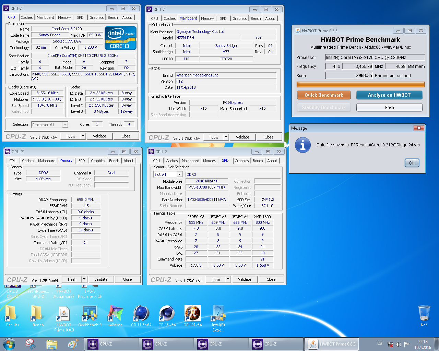439x351 pixels.
Task: Open Tools dropdown arrow in Memory window
Action: 84,279
